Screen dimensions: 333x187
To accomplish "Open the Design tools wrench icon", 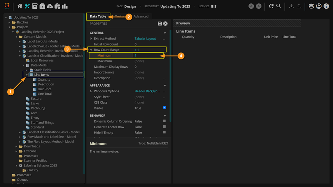I will pos(27,6).
